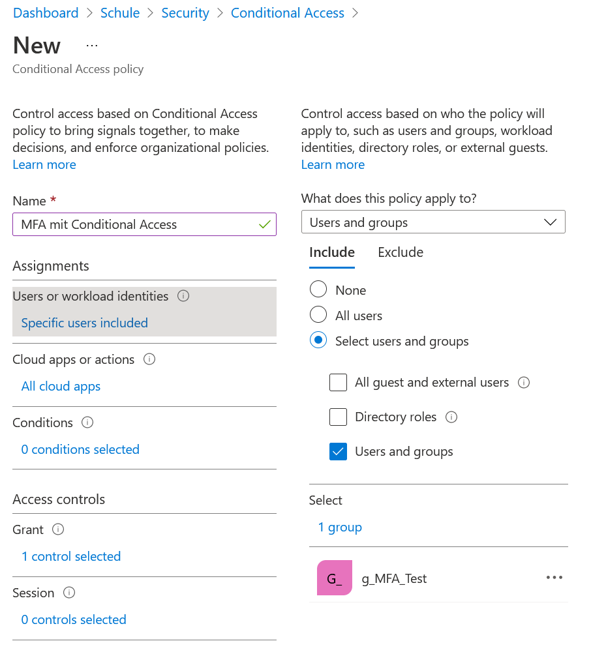Click the Session info icon
606x669 pixels.
point(69,593)
